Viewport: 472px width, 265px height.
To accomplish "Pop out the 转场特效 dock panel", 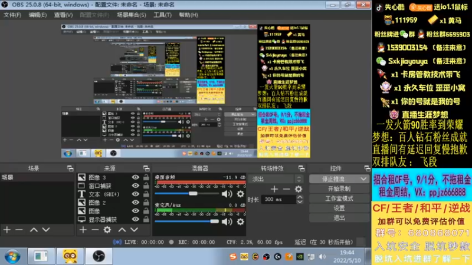I will [x=301, y=168].
